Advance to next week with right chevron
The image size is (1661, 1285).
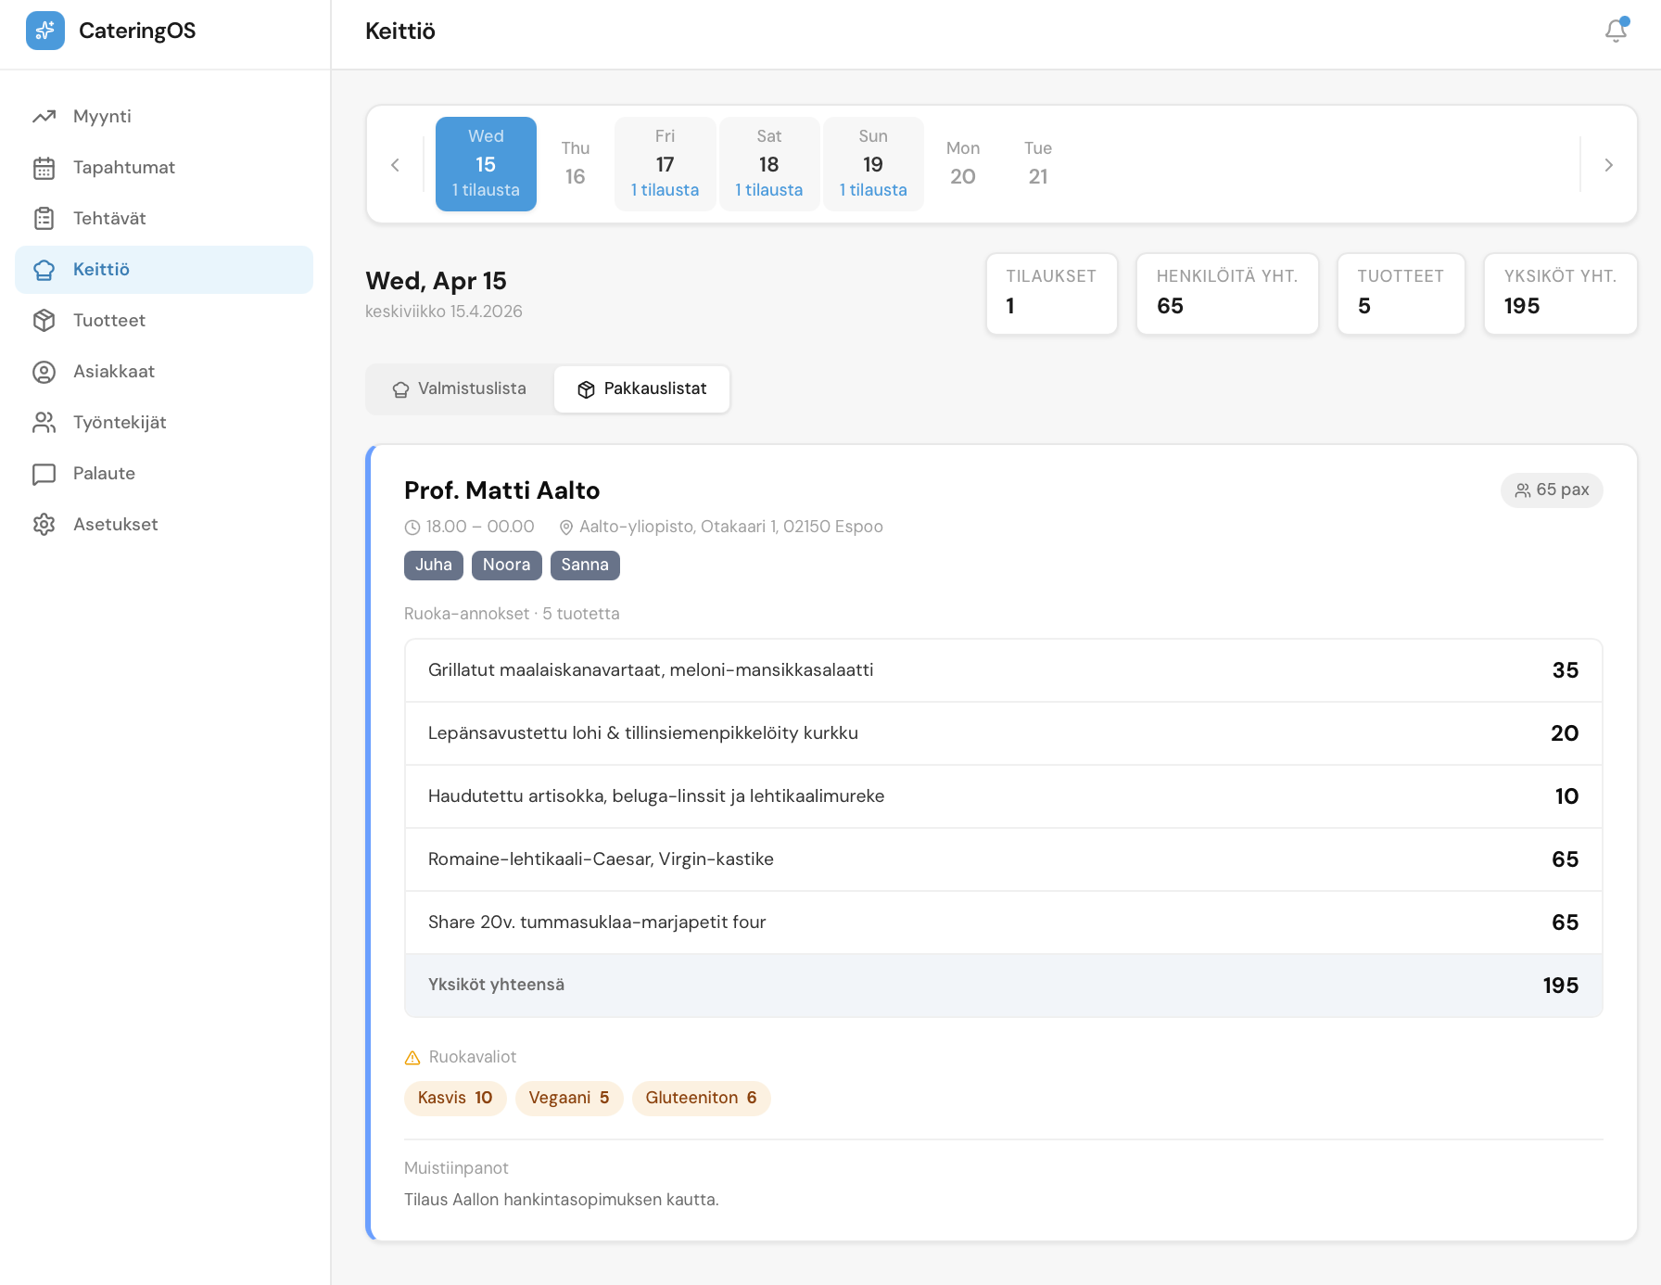click(x=1608, y=165)
